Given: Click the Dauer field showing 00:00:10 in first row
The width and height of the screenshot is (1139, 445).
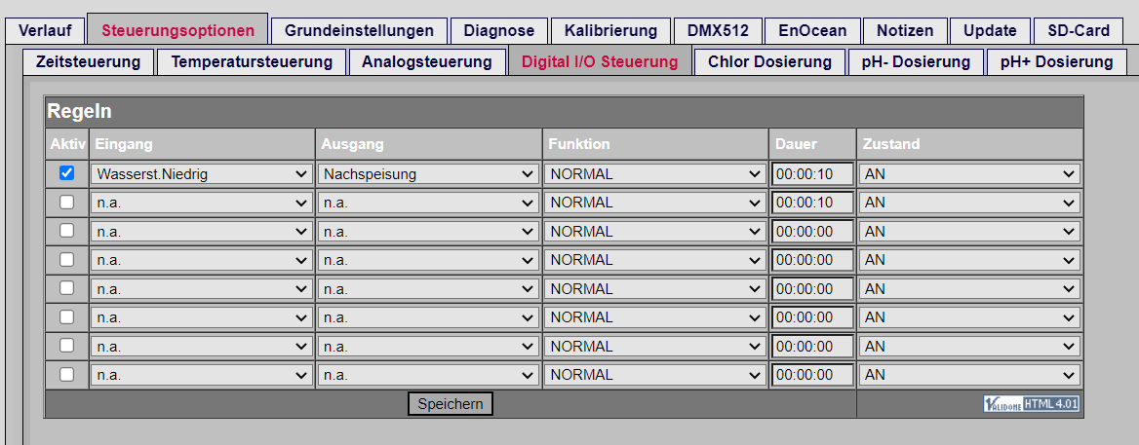Looking at the screenshot, I should click(812, 174).
